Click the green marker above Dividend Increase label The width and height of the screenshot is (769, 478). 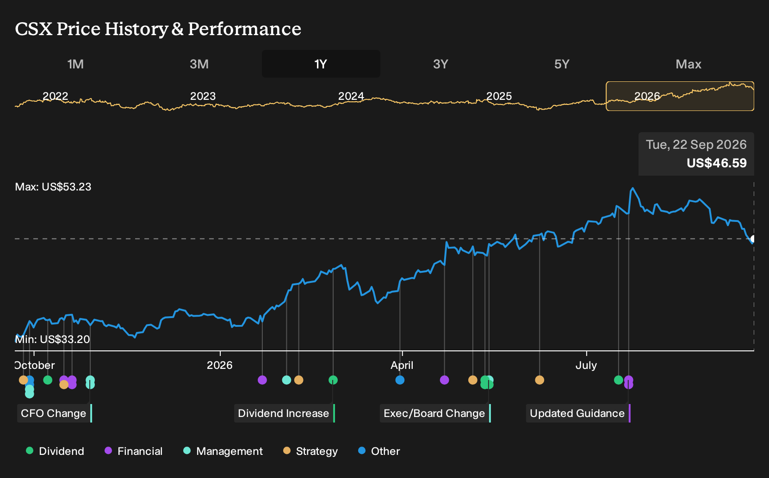tap(333, 380)
